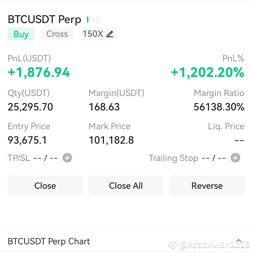Click the Close All button

tap(126, 186)
